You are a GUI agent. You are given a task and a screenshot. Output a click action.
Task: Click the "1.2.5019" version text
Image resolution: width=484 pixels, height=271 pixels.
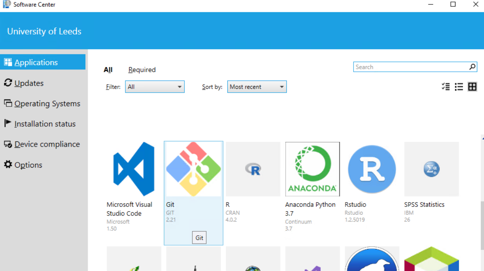(355, 219)
